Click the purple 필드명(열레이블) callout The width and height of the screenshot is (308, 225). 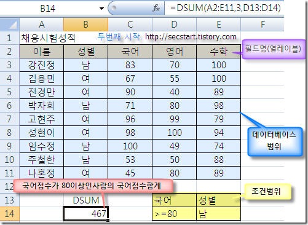click(273, 49)
